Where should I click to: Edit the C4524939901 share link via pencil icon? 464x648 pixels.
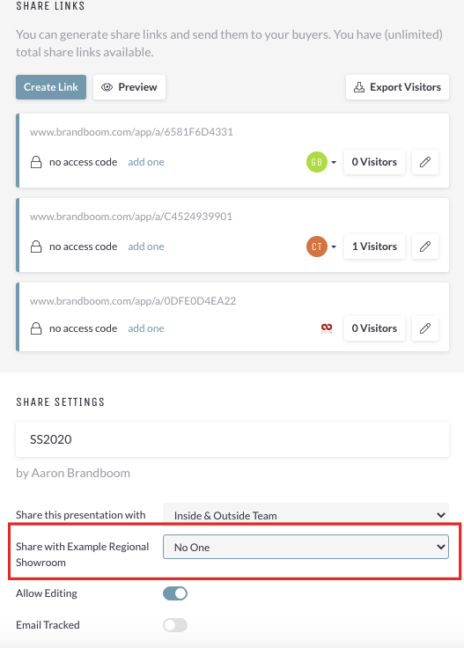424,247
